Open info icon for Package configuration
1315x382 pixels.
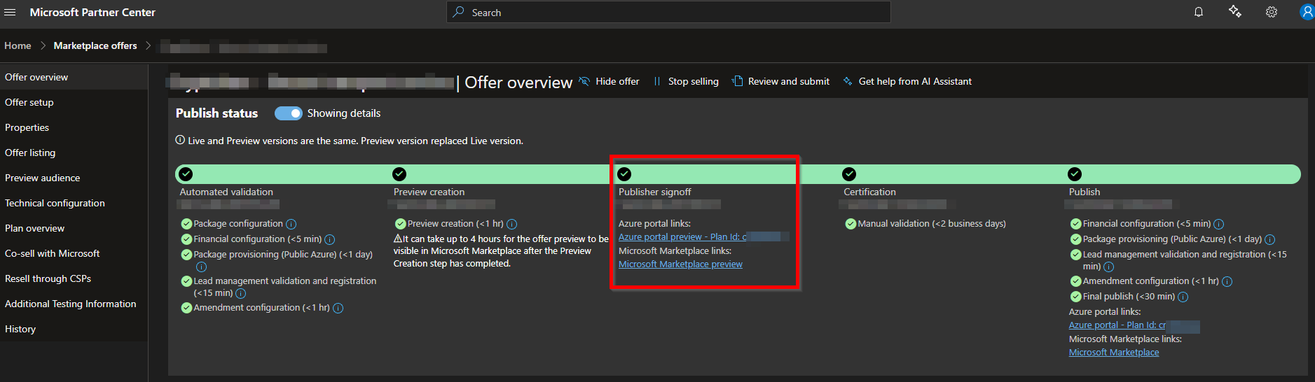click(x=291, y=224)
